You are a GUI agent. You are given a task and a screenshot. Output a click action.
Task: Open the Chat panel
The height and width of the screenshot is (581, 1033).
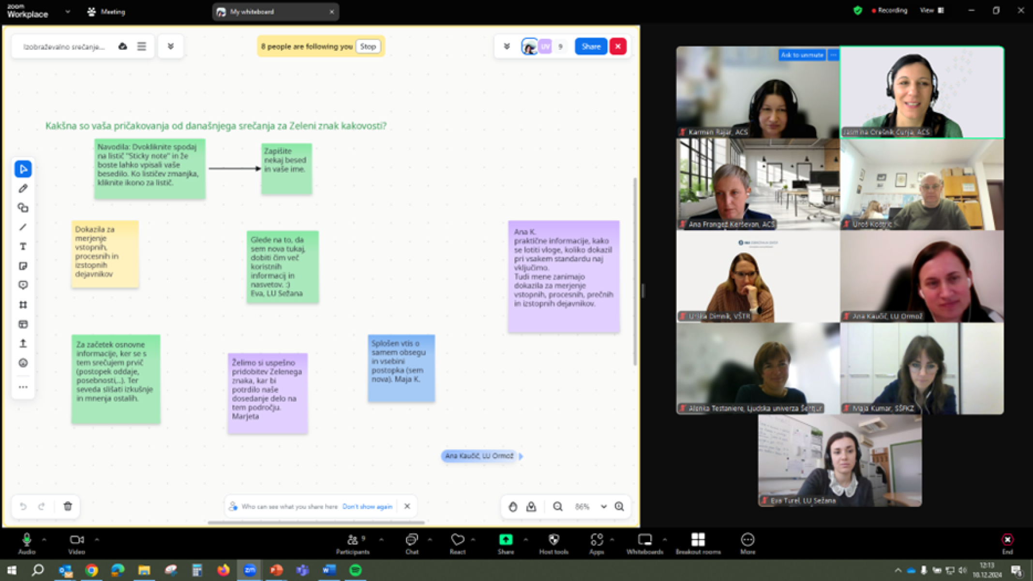point(412,543)
